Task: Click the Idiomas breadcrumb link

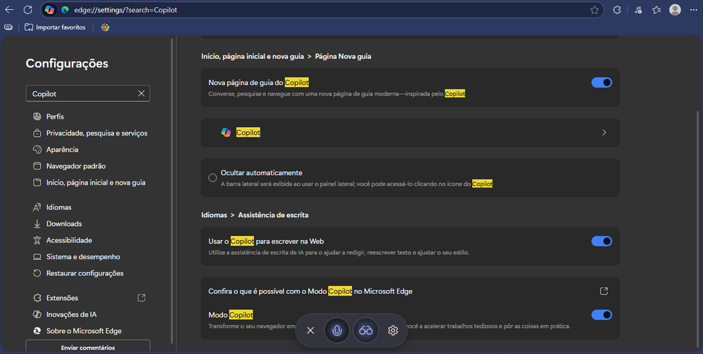Action: point(214,215)
